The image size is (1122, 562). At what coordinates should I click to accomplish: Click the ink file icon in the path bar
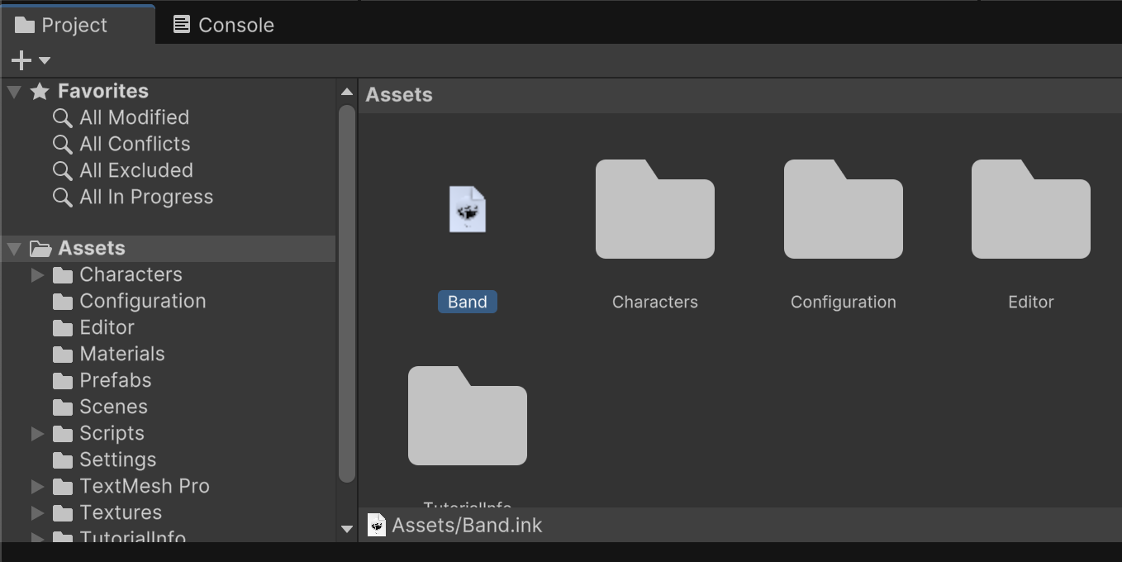(x=376, y=525)
